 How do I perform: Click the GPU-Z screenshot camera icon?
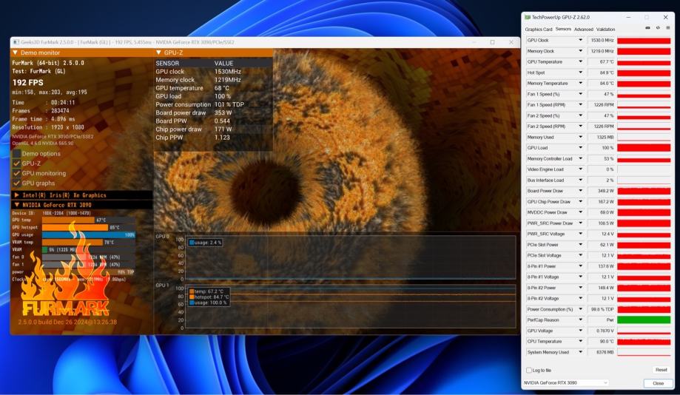[647, 28]
